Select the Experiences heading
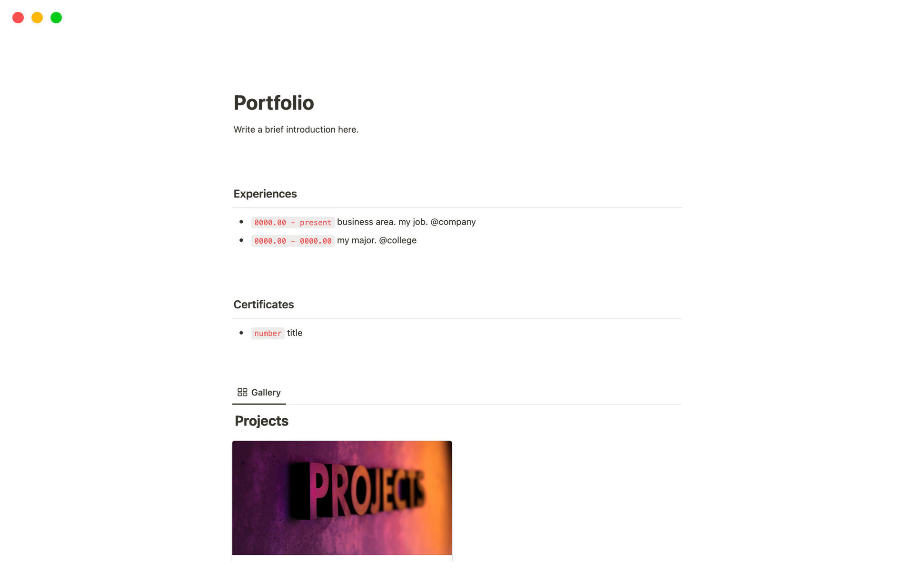This screenshot has height=571, width=914. tap(265, 194)
